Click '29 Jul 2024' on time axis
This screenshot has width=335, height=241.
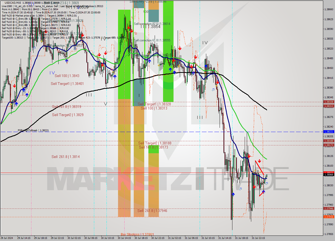[7, 238]
